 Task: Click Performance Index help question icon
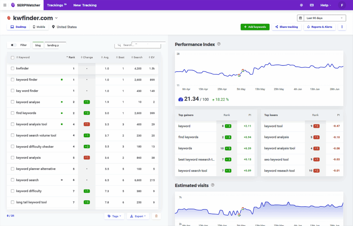click(x=219, y=44)
